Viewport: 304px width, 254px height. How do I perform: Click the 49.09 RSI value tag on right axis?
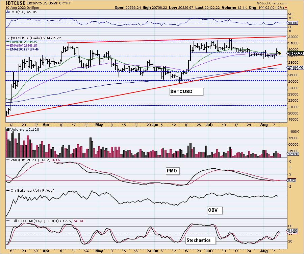pyautogui.click(x=293, y=23)
